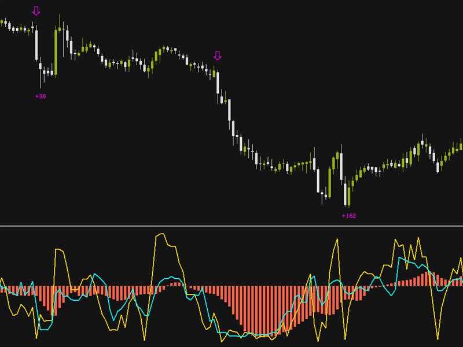
Task: Click the first magenta sell arrow signal
Action: pos(36,11)
